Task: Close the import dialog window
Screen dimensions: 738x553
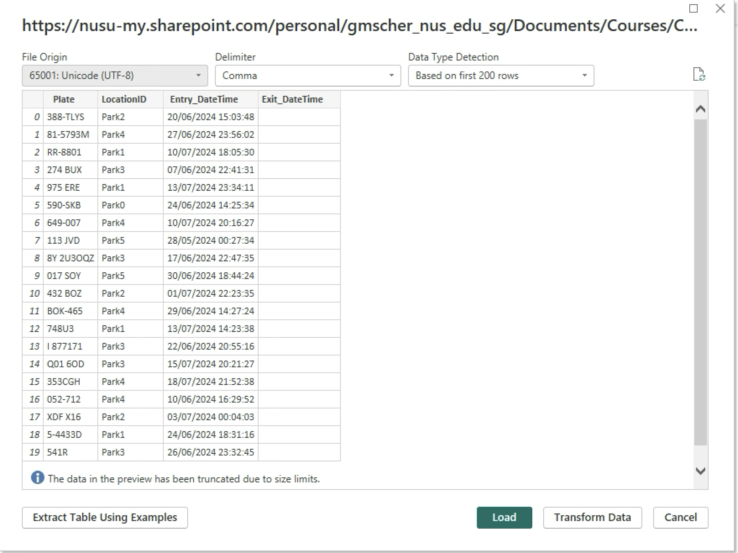Action: coord(720,8)
